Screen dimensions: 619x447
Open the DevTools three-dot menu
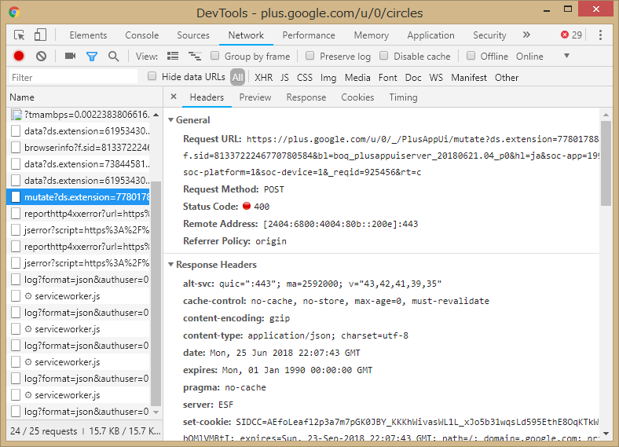pos(600,35)
